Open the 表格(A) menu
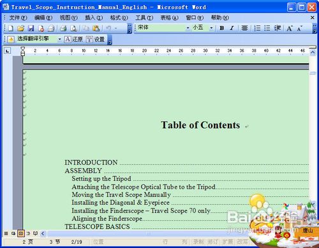The image size is (319, 248). coord(169,18)
